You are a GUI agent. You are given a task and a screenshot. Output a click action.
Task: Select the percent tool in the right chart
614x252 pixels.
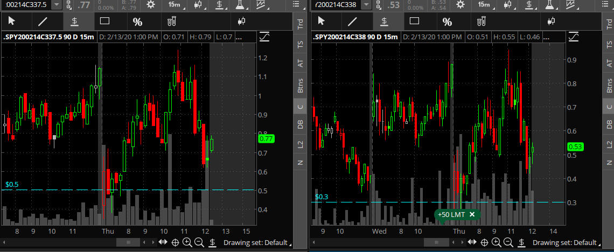coord(447,22)
